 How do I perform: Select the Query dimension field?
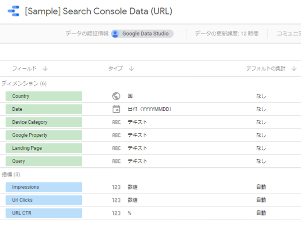click(x=44, y=161)
